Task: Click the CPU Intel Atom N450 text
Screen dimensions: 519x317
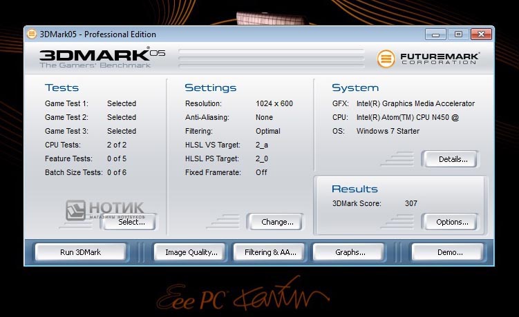Action: point(408,118)
